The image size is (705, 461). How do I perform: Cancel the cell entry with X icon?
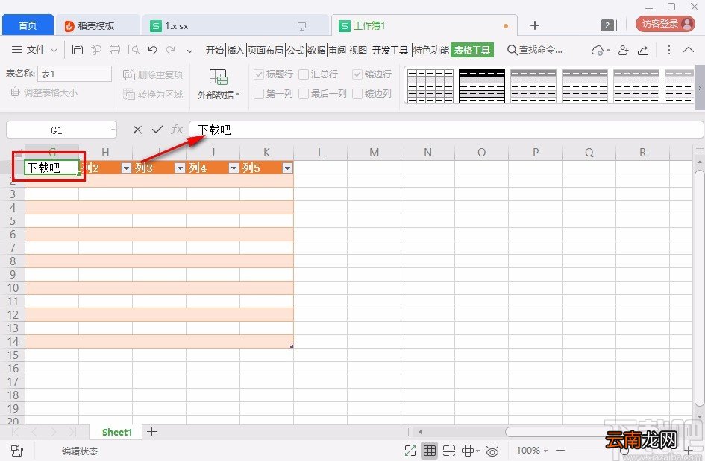point(137,130)
